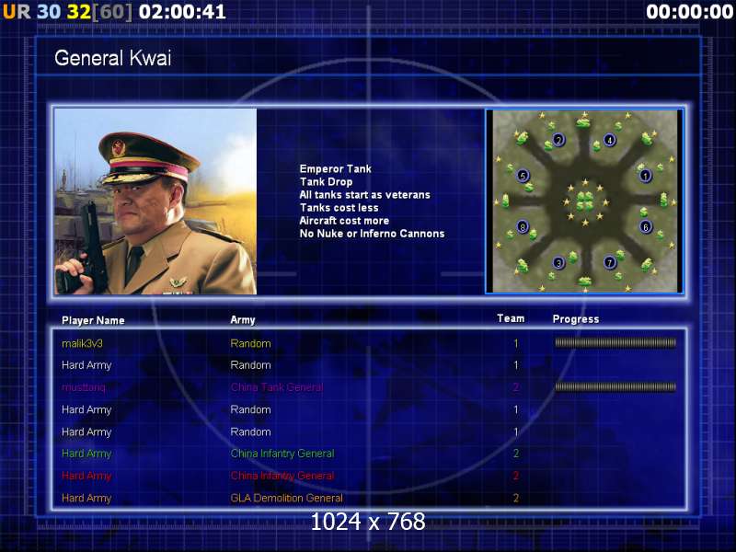Click the "General Kwai" title
Viewport: 736px width, 552px height.
click(112, 58)
